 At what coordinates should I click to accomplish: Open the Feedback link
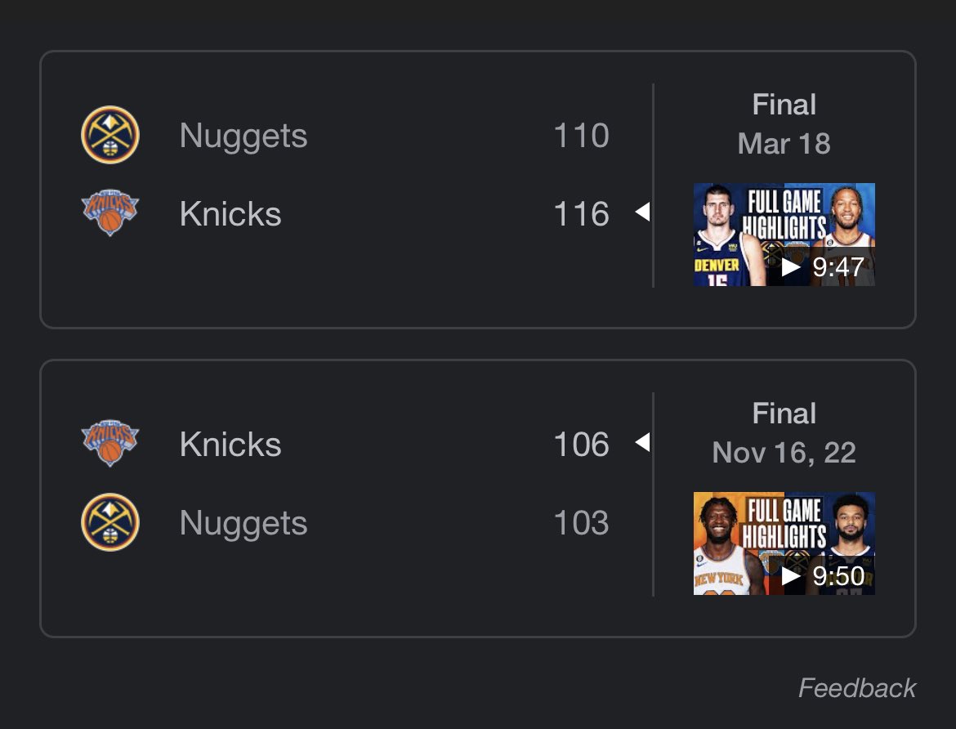[857, 688]
